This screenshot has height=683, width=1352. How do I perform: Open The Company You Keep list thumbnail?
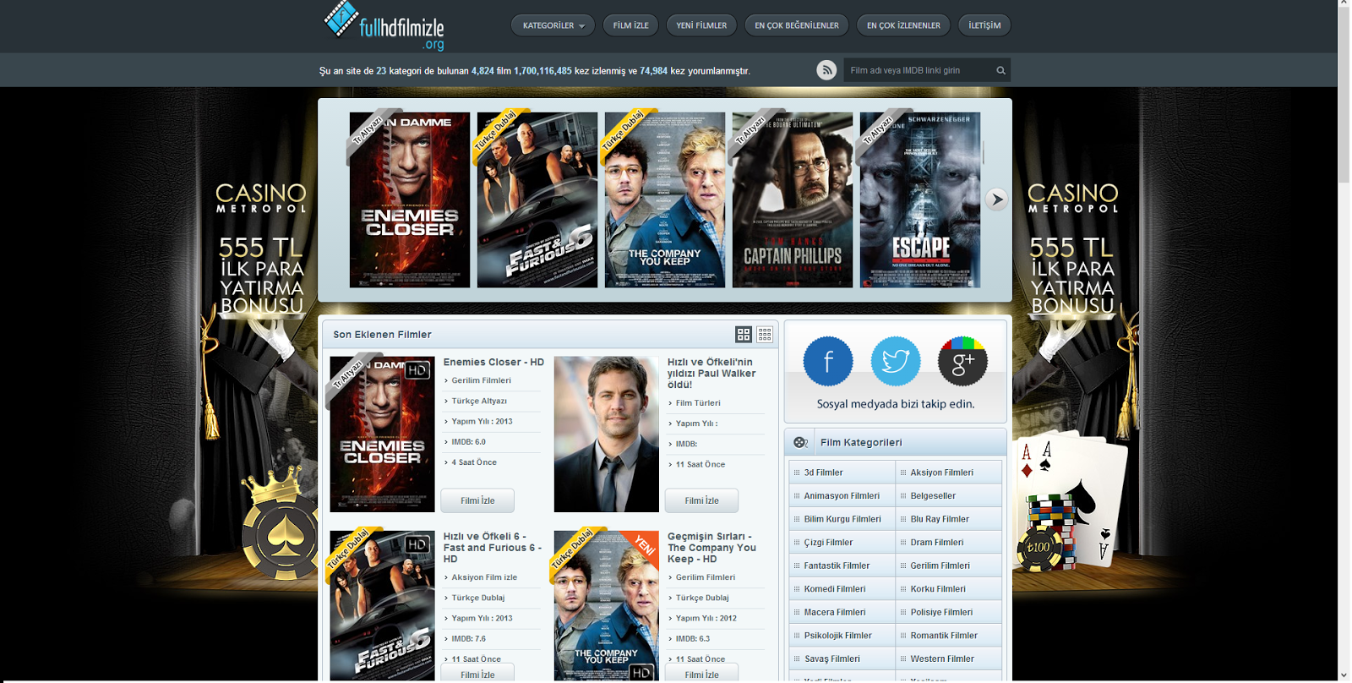[x=606, y=606]
